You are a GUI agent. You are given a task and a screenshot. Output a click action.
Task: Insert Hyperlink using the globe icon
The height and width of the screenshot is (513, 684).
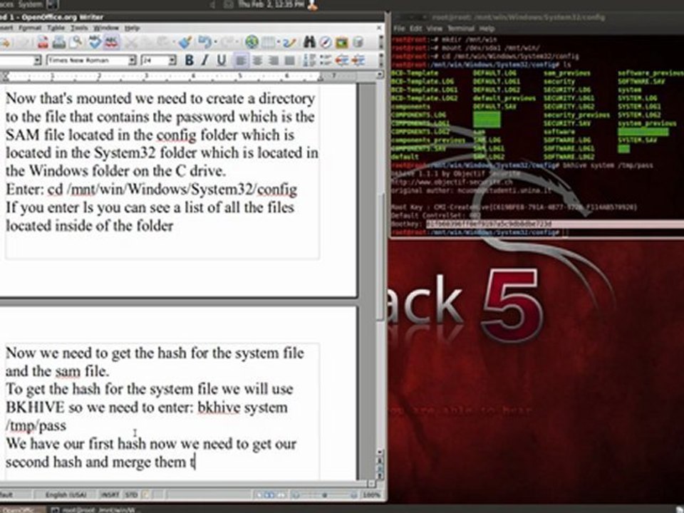(x=252, y=42)
